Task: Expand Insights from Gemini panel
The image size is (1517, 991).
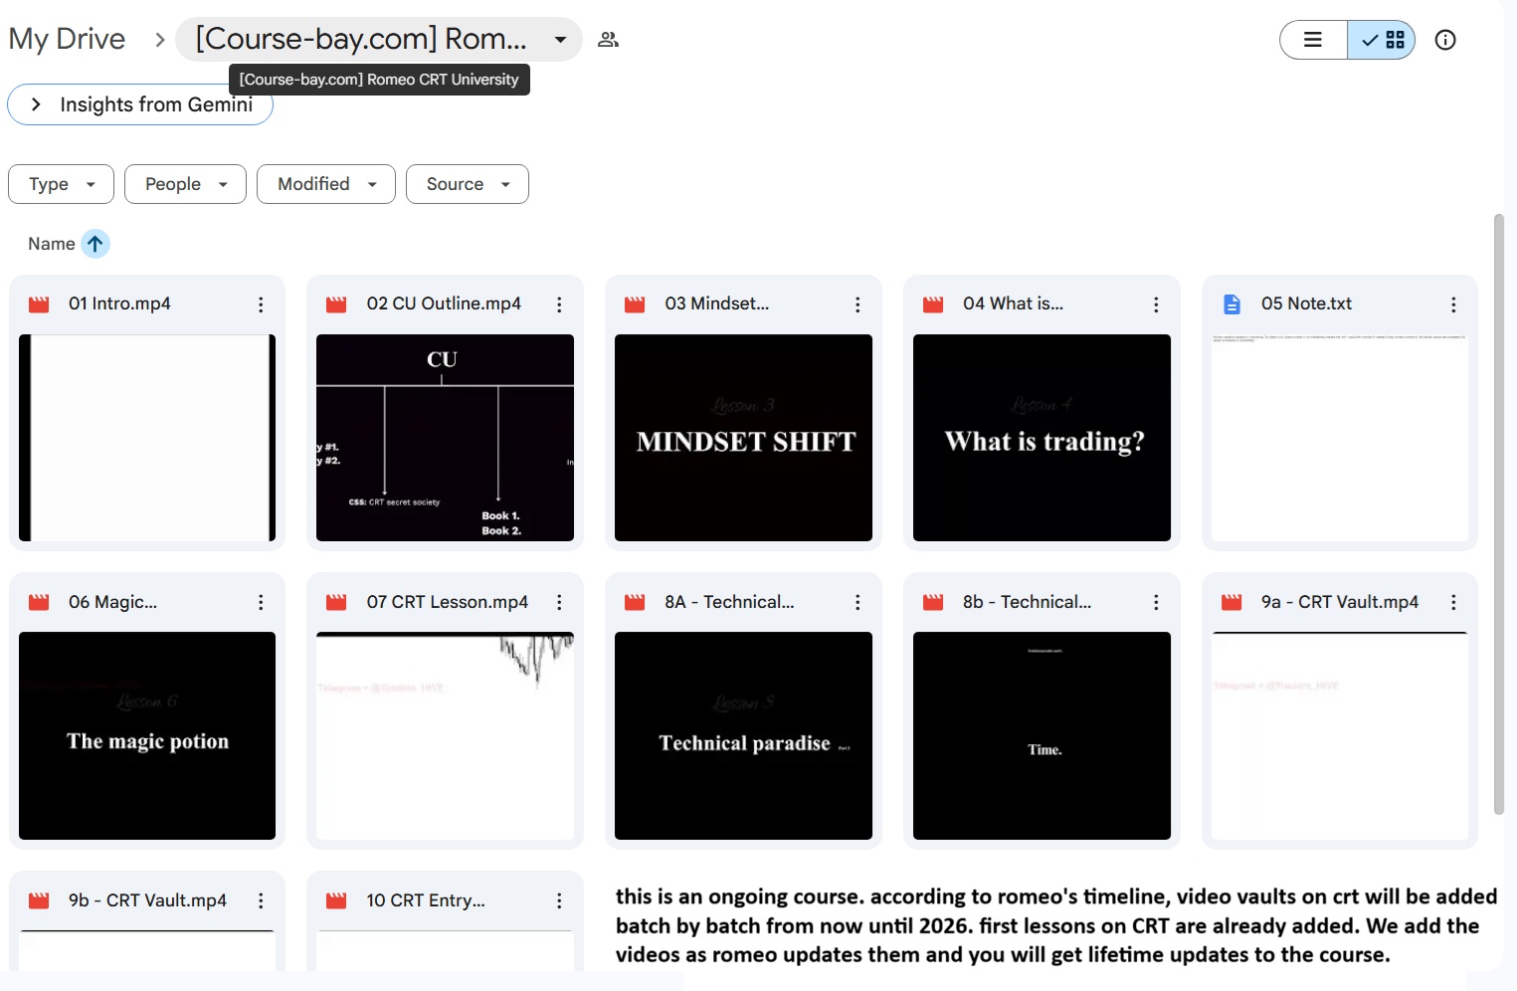Action: [x=140, y=104]
